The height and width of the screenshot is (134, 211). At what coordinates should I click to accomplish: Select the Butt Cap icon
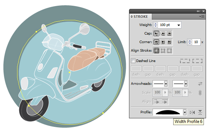point(156,33)
